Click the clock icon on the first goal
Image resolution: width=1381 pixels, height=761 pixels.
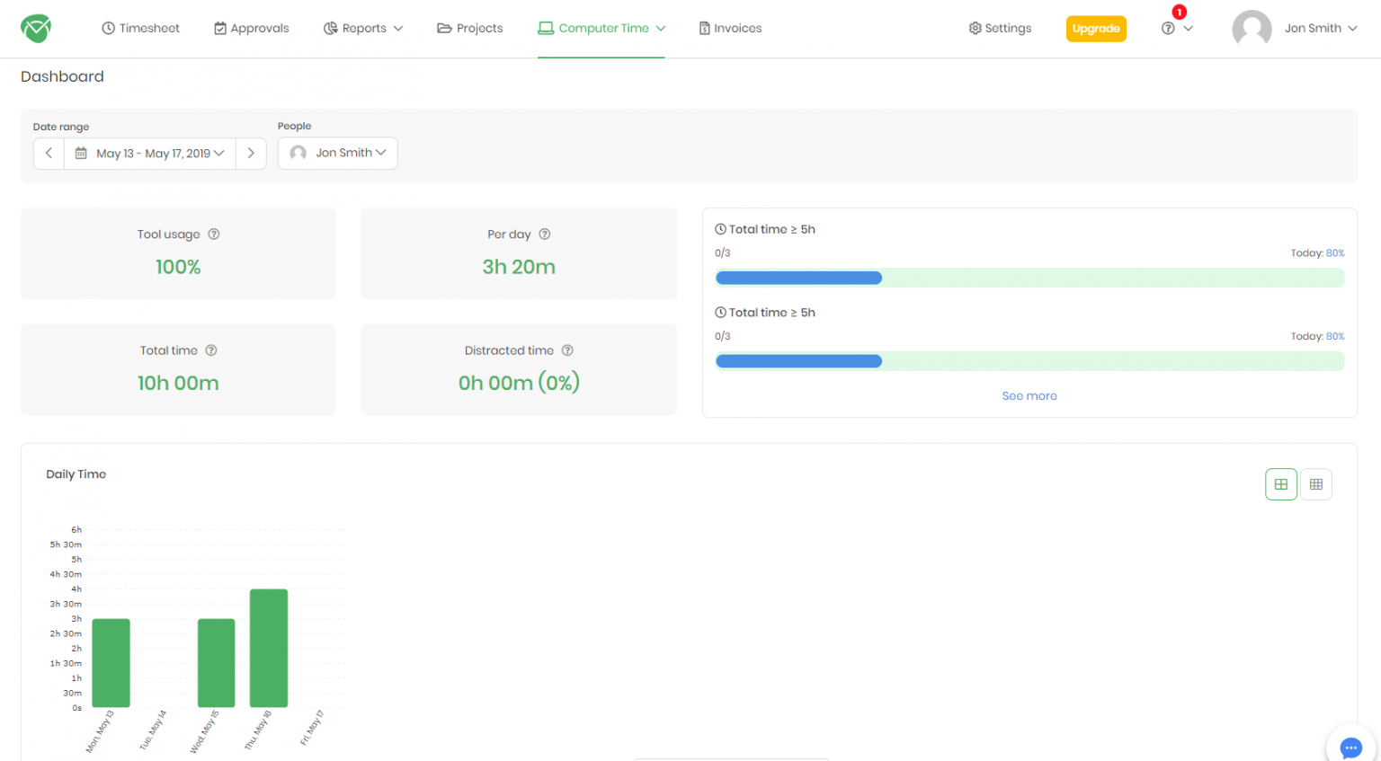click(x=720, y=229)
